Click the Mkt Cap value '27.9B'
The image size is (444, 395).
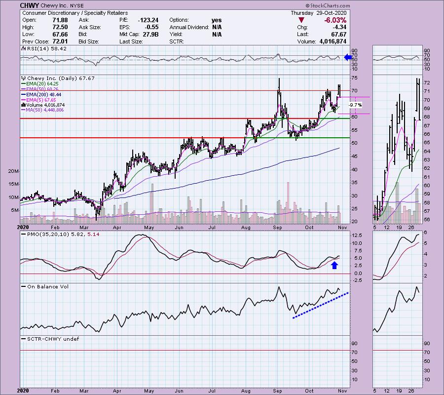click(x=150, y=34)
